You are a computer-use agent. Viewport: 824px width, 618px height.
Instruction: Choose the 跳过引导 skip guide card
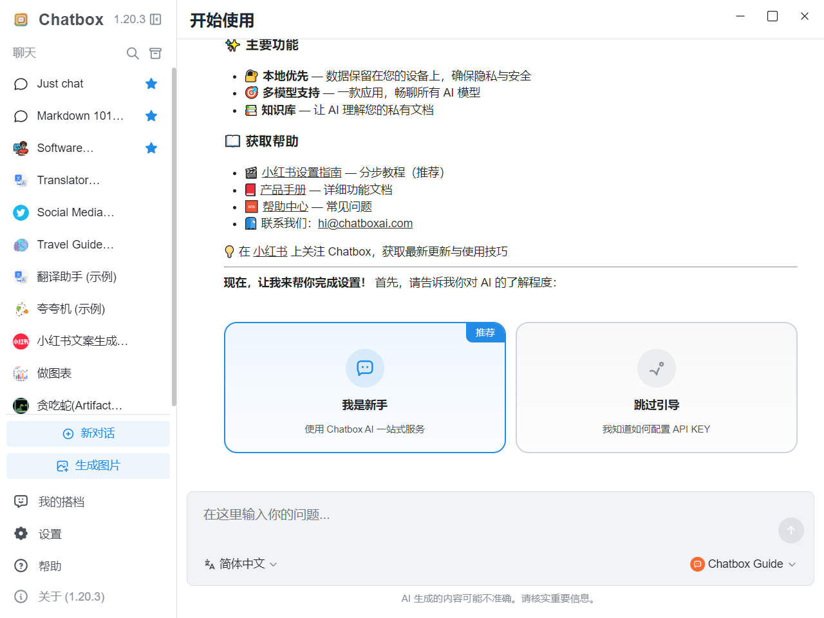(657, 388)
